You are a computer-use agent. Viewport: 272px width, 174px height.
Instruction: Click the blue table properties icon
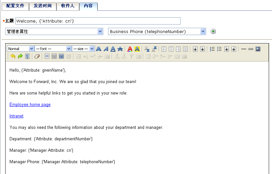[x=61, y=56]
